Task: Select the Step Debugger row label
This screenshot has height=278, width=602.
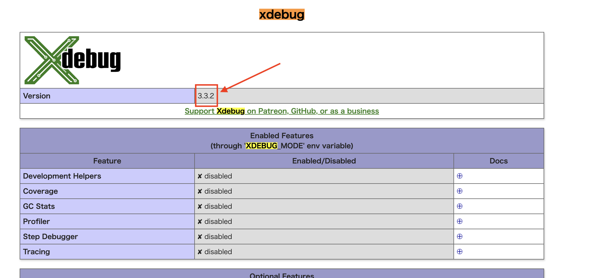Action: (50, 237)
